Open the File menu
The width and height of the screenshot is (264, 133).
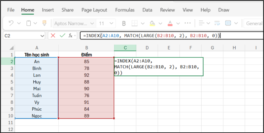pyautogui.click(x=11, y=10)
